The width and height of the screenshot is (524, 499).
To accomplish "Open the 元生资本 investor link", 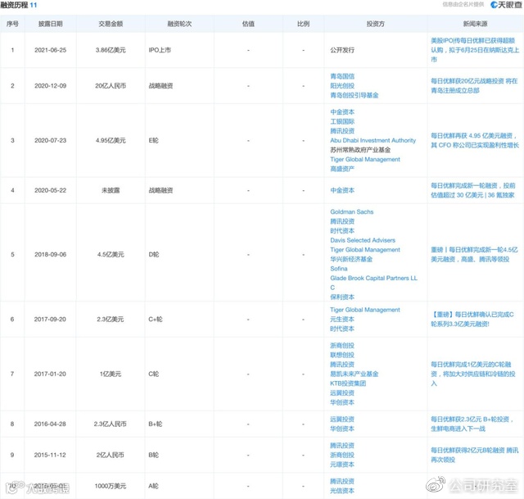I will 342,320.
